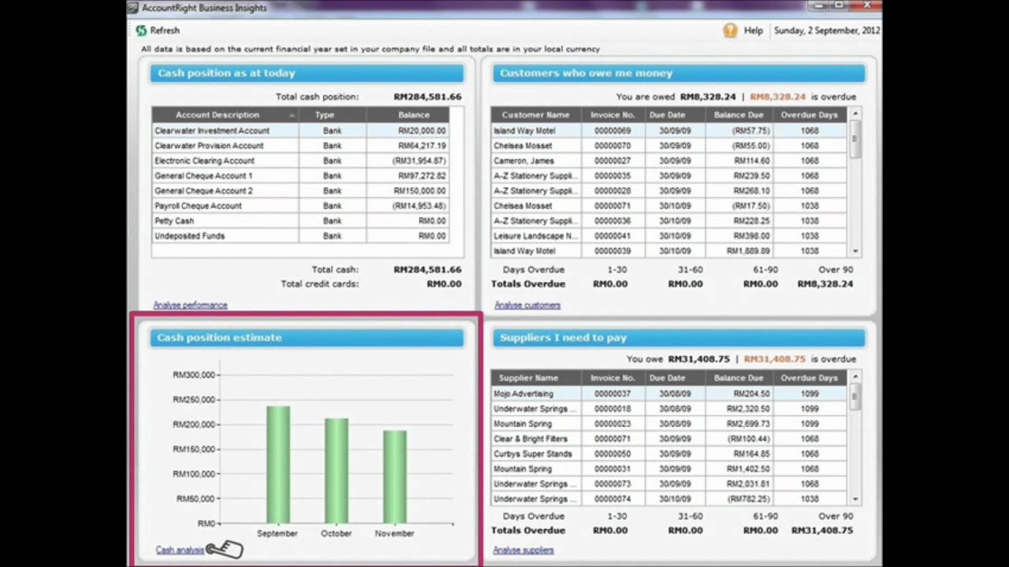This screenshot has height=567, width=1009.
Task: Sort customers table by Invoice No. header
Action: (x=612, y=115)
